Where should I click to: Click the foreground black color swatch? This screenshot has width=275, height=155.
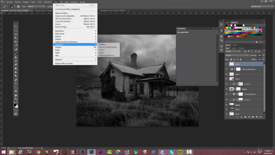pyautogui.click(x=15, y=105)
